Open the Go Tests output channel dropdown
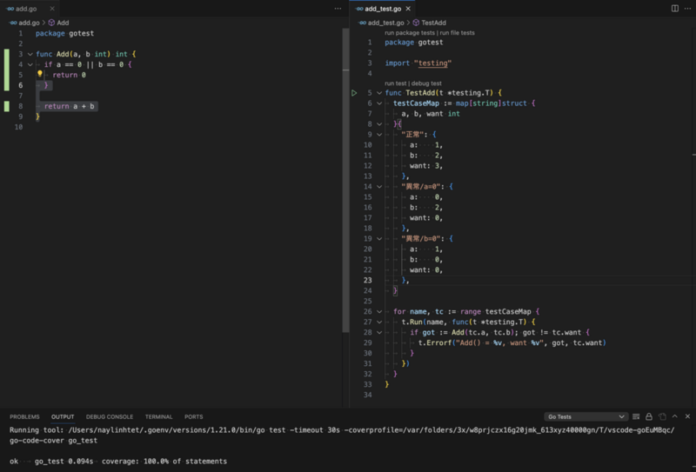696x472 pixels. [586, 416]
